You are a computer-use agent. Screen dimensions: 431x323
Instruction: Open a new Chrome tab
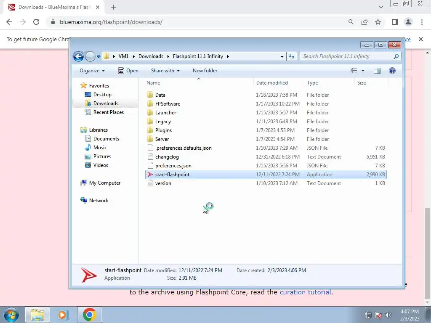click(x=114, y=7)
